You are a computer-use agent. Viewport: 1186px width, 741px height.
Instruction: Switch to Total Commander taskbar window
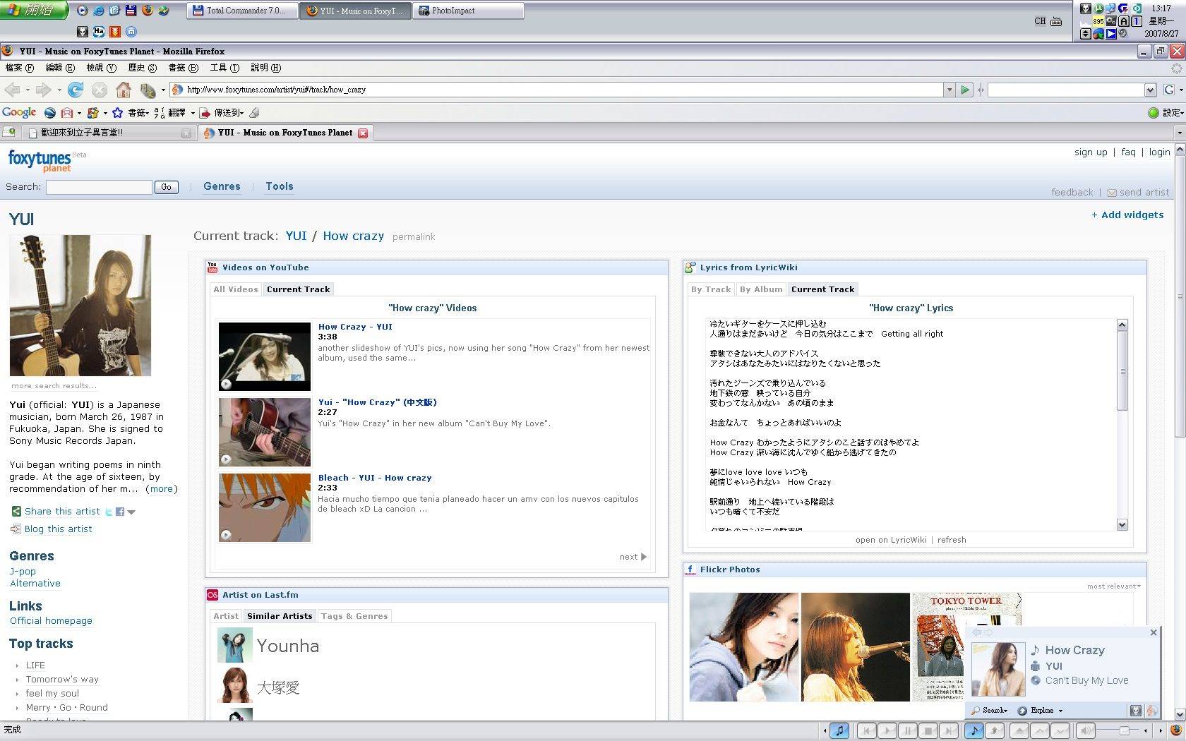241,11
